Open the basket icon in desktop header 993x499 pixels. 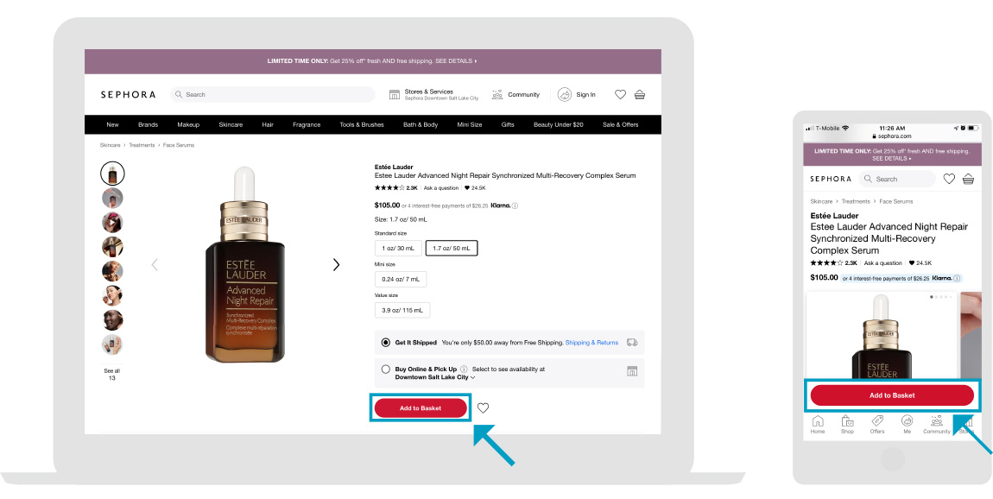640,94
